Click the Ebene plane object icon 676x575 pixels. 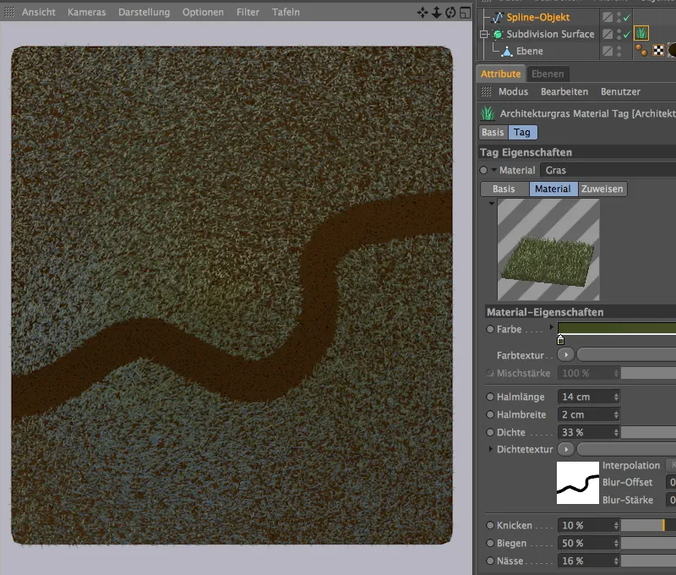point(508,52)
